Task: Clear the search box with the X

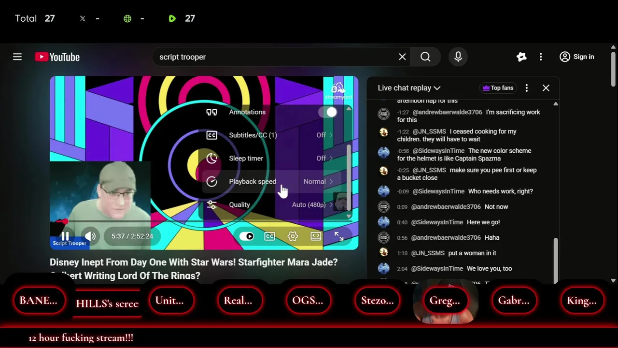Action: point(402,57)
